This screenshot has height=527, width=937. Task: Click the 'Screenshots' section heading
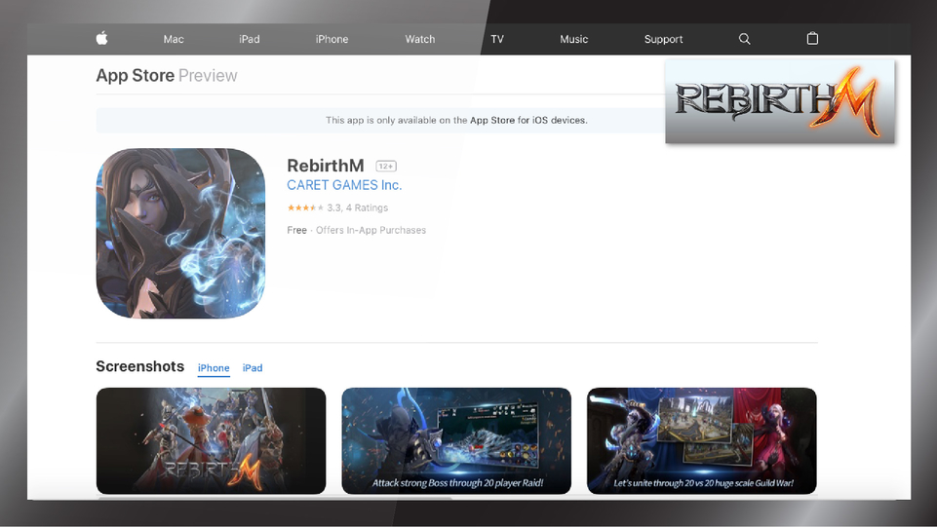[139, 366]
